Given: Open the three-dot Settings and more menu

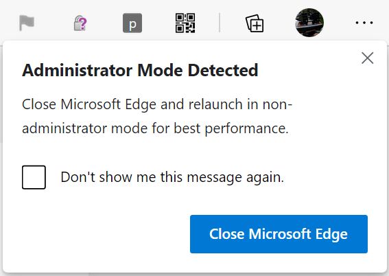Looking at the screenshot, I should coord(364,23).
